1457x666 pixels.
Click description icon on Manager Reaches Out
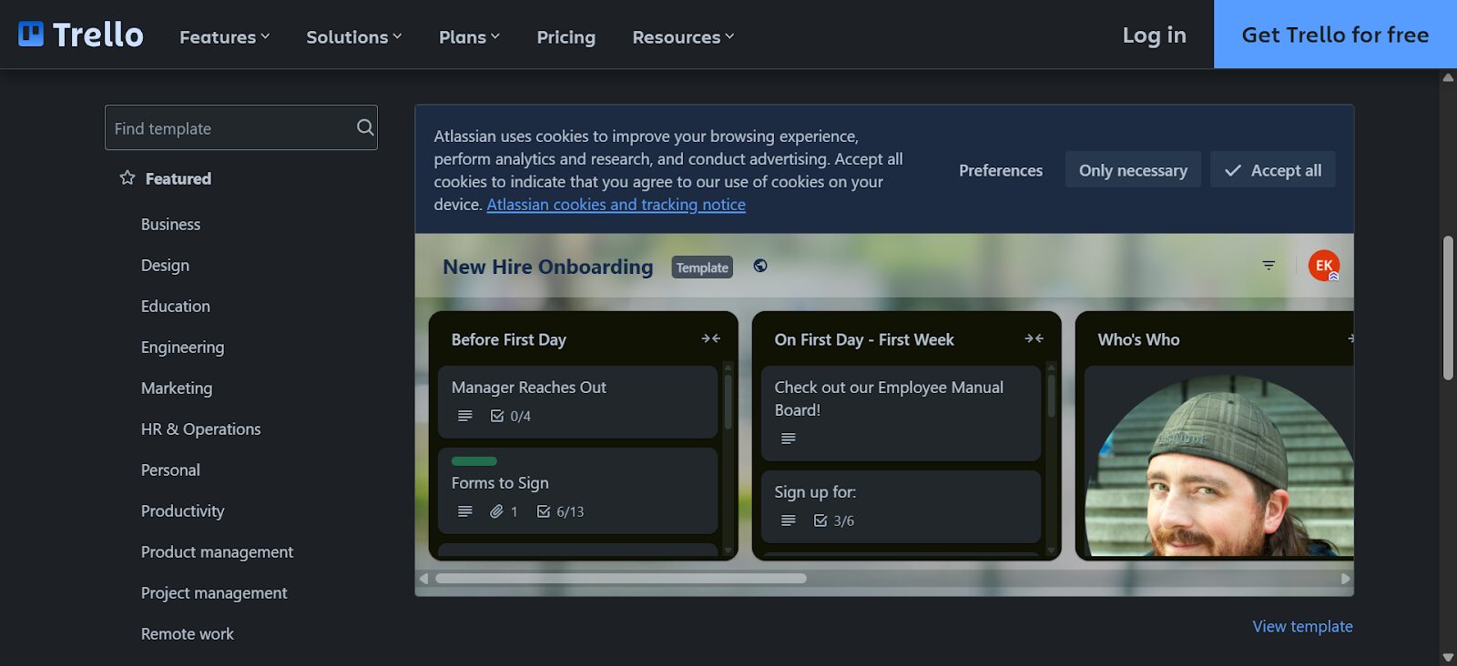click(x=465, y=416)
